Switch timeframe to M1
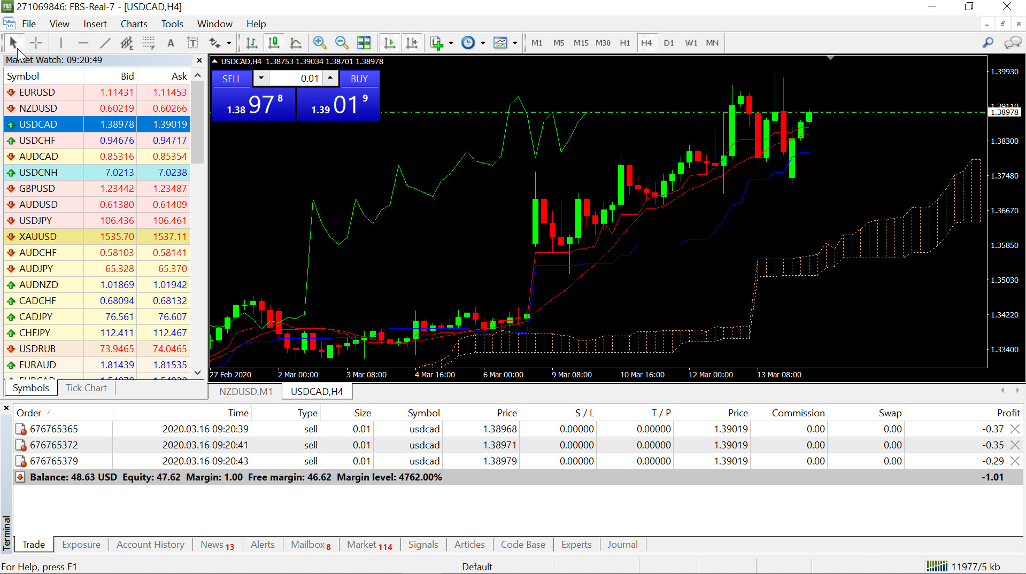Screen dimensions: 1026x574 (x=537, y=43)
